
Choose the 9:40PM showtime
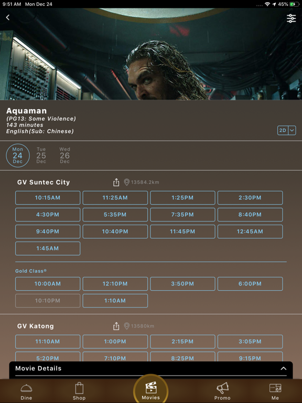tap(48, 231)
